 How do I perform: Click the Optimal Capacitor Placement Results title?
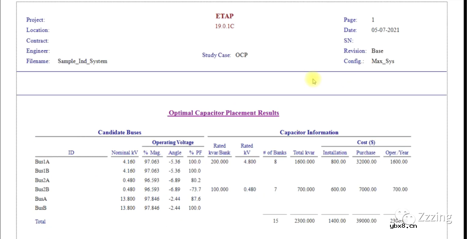pos(224,113)
